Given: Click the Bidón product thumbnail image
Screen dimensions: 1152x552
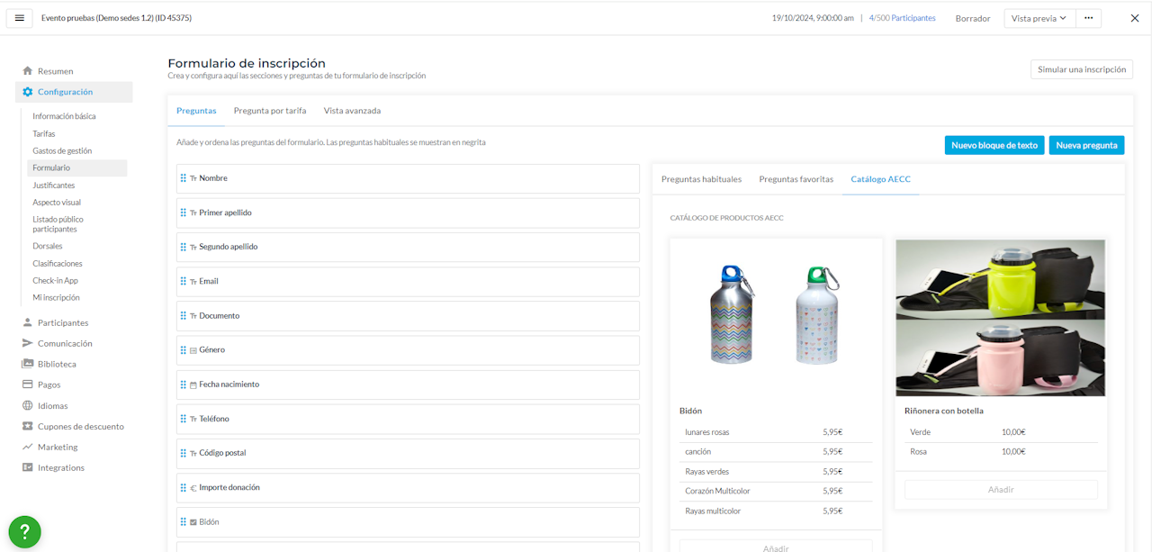Looking at the screenshot, I should pyautogui.click(x=775, y=315).
